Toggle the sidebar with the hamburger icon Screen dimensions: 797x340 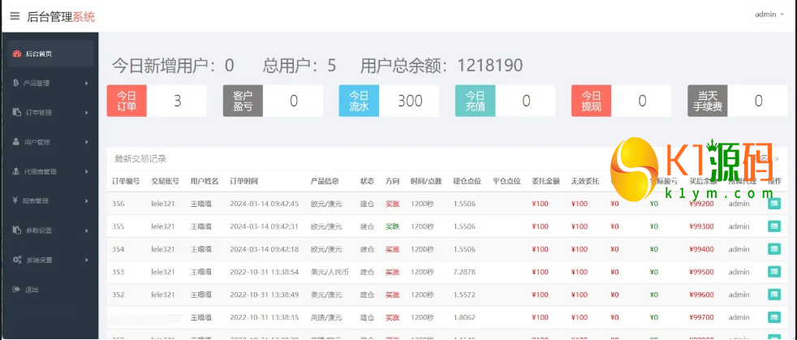click(15, 15)
